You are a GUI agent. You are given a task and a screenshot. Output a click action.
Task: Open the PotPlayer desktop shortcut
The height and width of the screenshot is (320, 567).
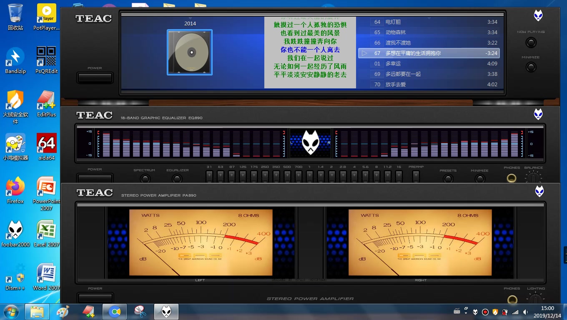46,17
